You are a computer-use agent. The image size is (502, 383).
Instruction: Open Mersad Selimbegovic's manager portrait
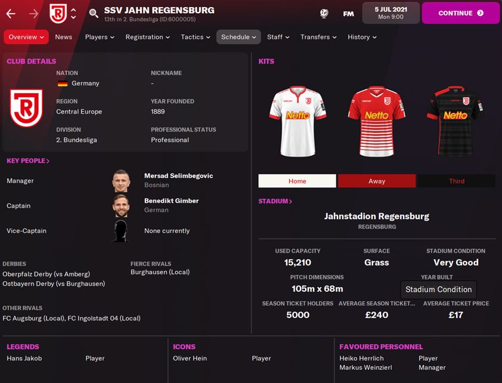click(x=121, y=181)
